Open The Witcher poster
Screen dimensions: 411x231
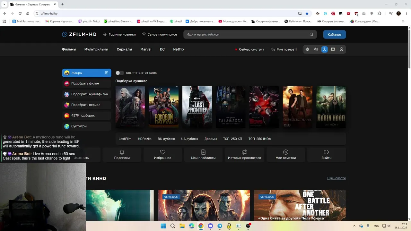(130, 107)
